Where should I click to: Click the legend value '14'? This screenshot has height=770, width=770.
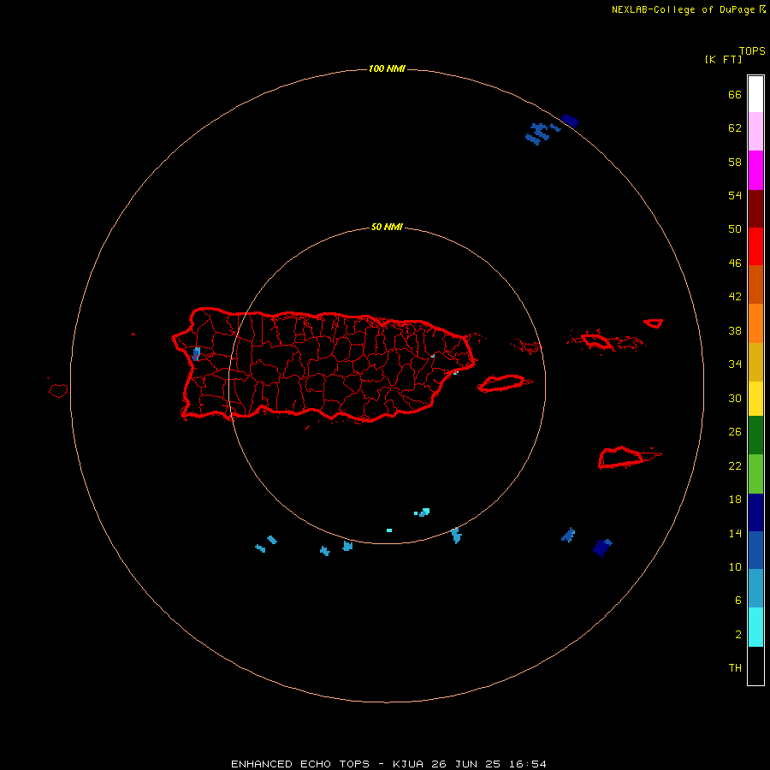pos(735,533)
